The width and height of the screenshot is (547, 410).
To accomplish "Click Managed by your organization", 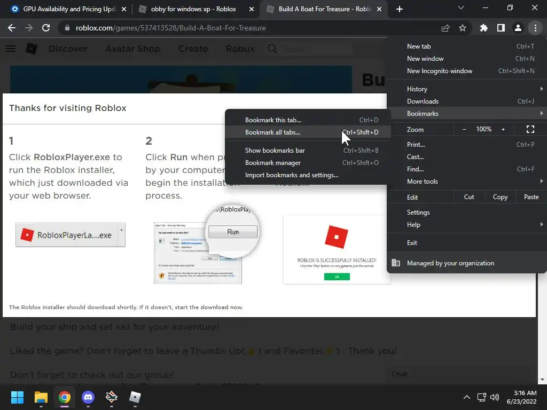I will (x=467, y=263).
